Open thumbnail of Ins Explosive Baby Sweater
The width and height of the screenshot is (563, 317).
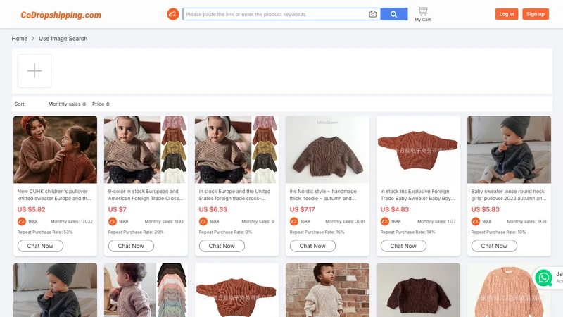[418, 149]
